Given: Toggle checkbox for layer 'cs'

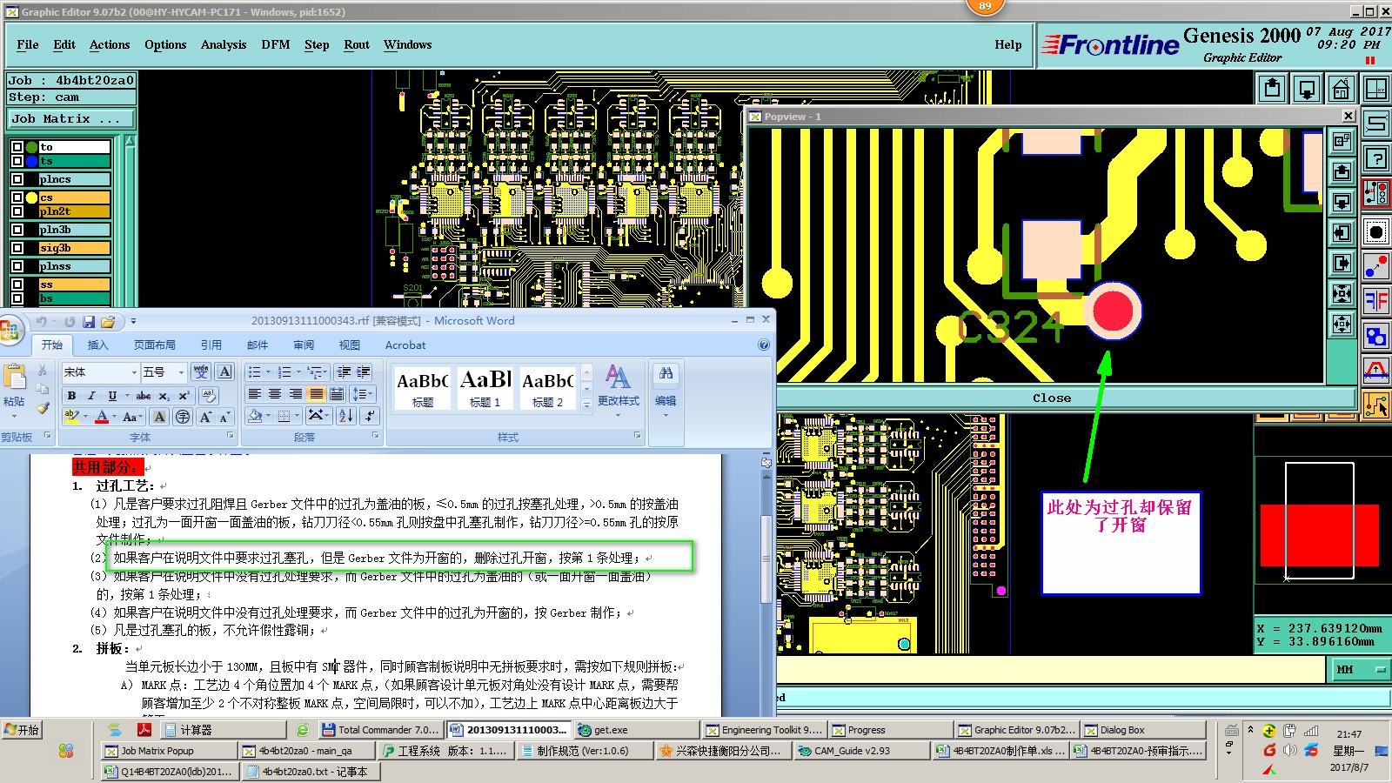Looking at the screenshot, I should pos(17,197).
